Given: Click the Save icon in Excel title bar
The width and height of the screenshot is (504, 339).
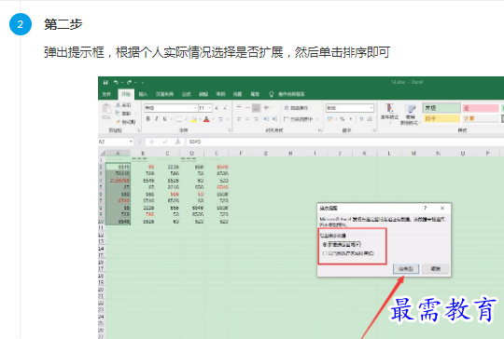Looking at the screenshot, I should coord(105,83).
